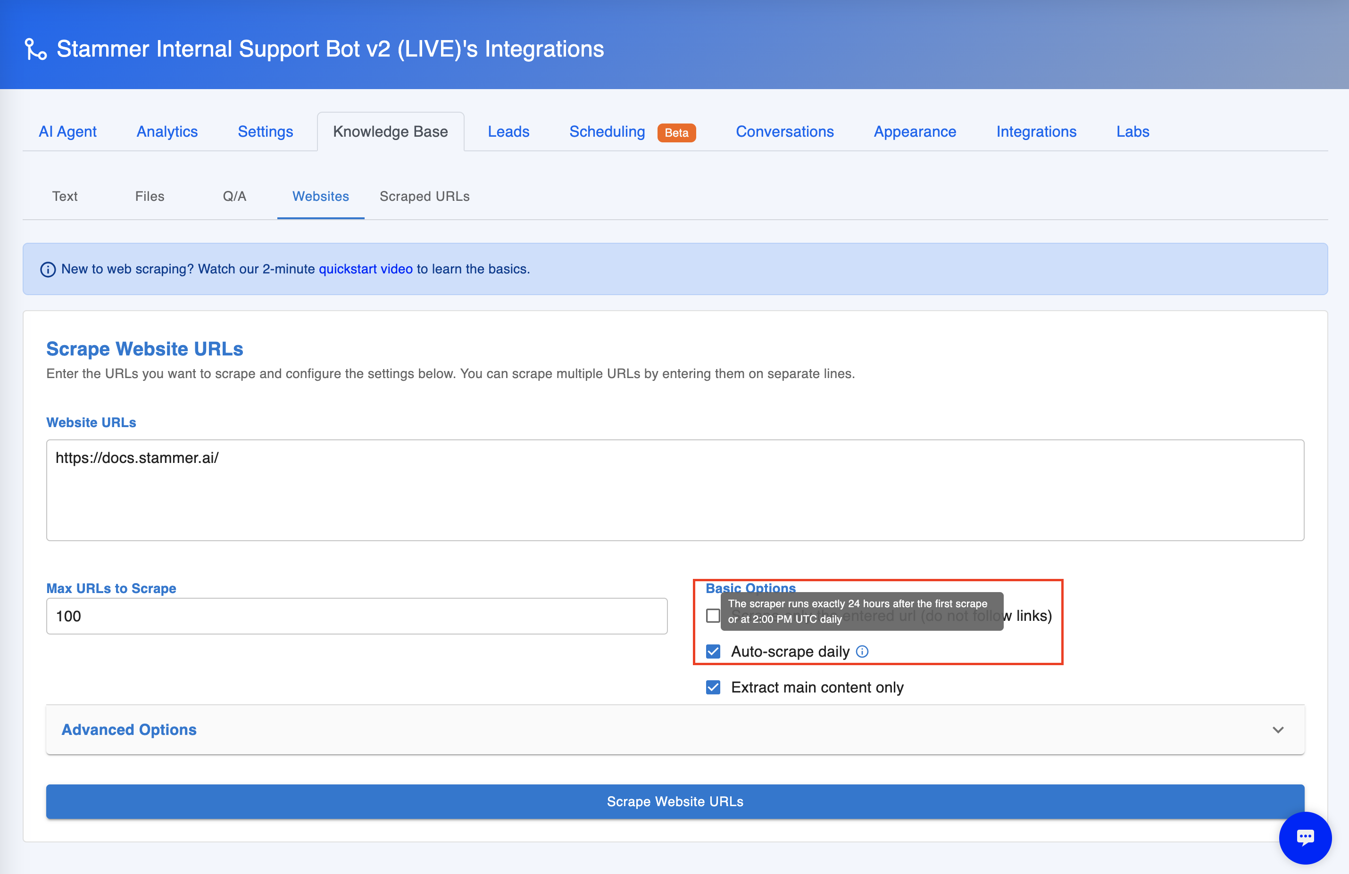Go to the Integrations tab

point(1036,132)
